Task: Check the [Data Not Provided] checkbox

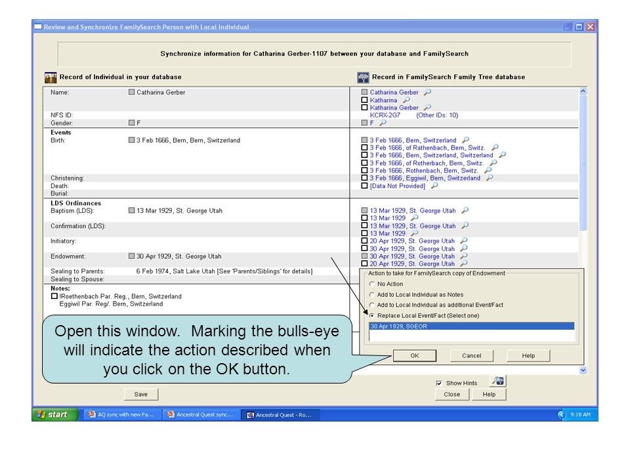Action: click(364, 186)
